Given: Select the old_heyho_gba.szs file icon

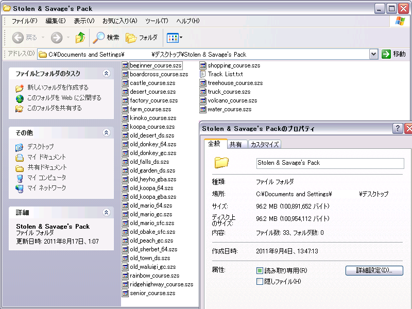Looking at the screenshot, I should pos(125,179).
